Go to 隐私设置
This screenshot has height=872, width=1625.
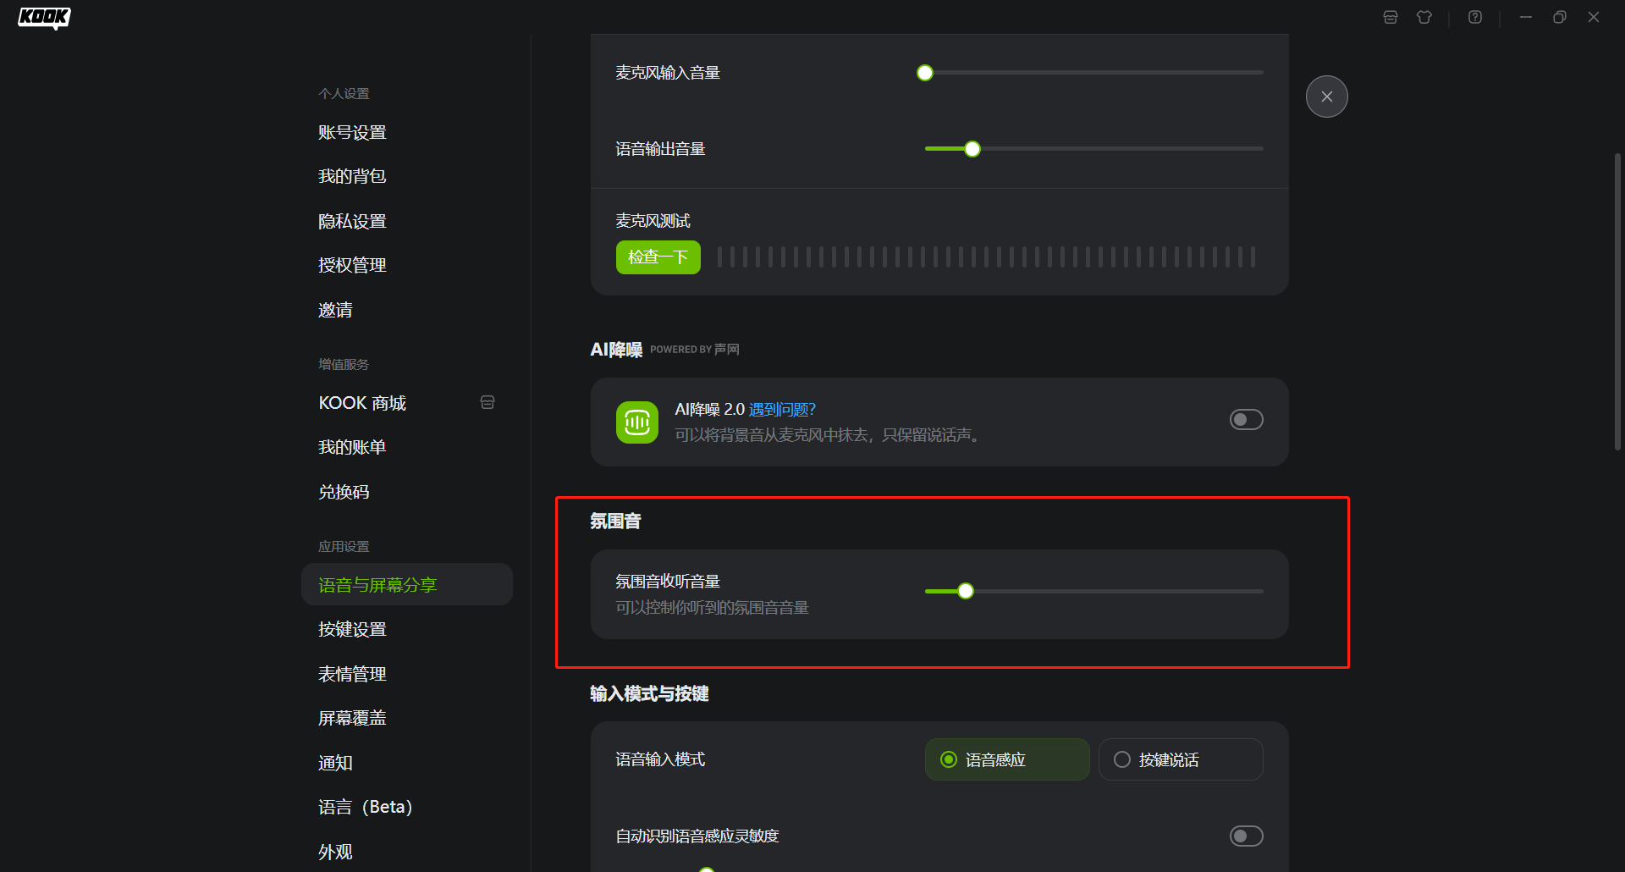pyautogui.click(x=407, y=221)
